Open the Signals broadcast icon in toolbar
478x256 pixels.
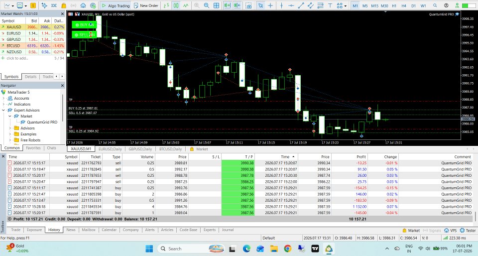[74, 5]
